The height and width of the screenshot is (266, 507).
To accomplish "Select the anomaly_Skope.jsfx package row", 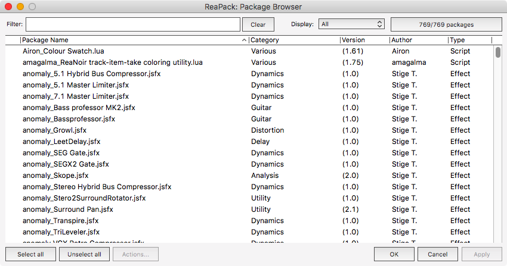I will pyautogui.click(x=55, y=176).
